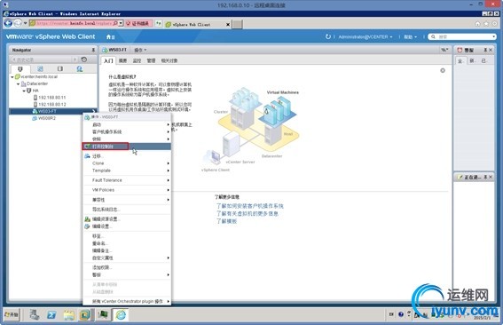Choose Migrate from the context menu
Screen dimensions: 503x325
(127, 156)
